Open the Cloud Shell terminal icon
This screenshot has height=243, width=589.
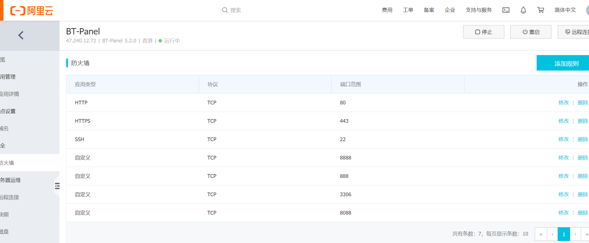click(x=506, y=10)
